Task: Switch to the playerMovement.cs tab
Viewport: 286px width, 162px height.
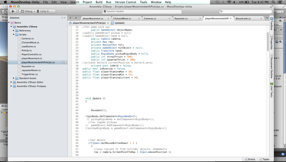Action: coord(93,18)
